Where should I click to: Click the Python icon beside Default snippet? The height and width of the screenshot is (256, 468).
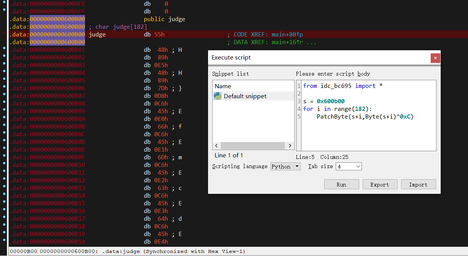pos(218,96)
